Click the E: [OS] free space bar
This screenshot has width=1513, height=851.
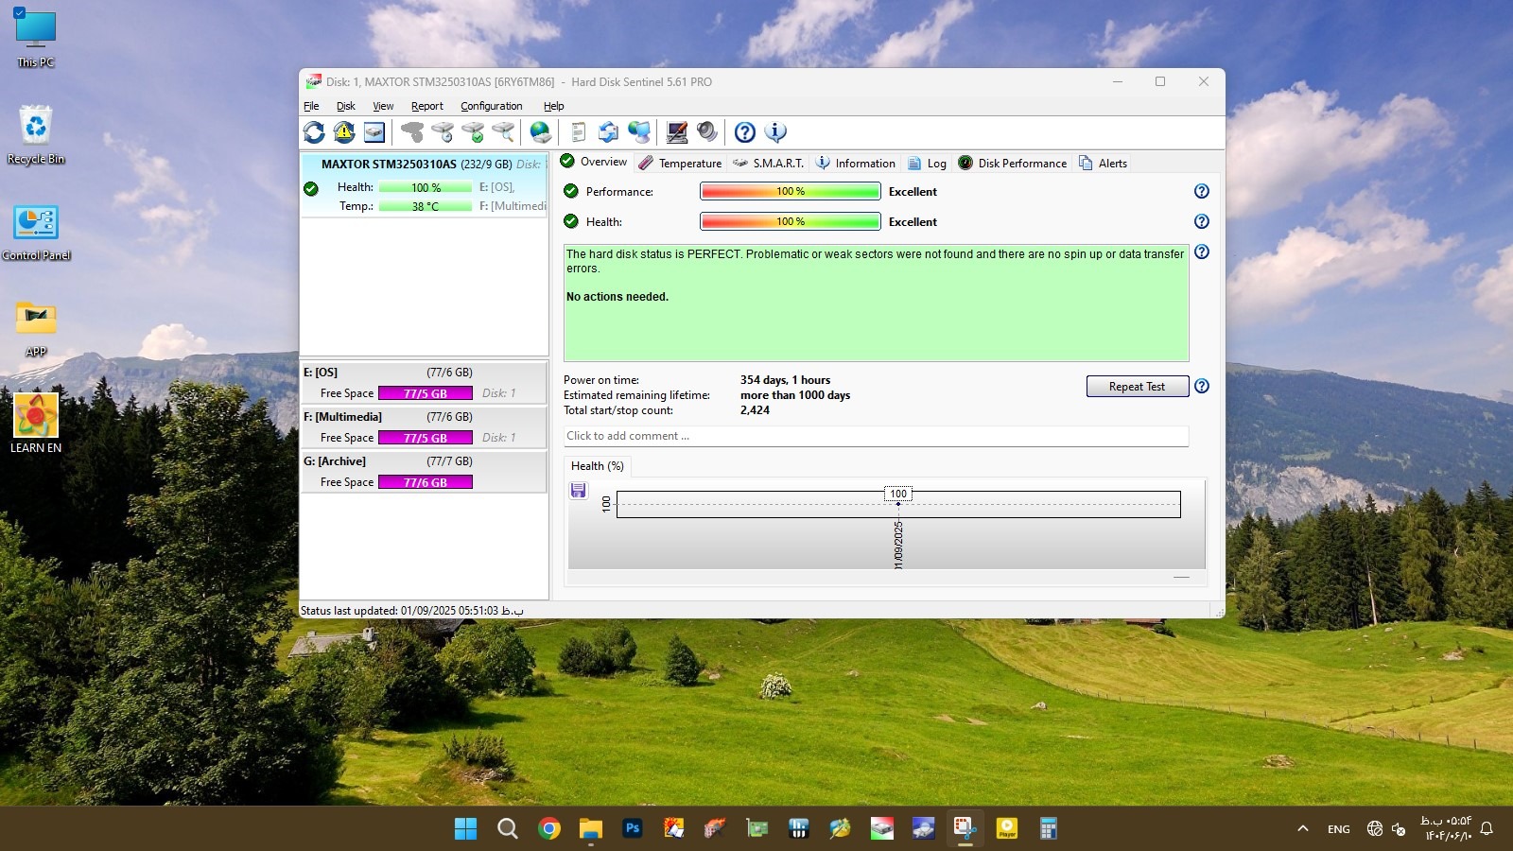[x=426, y=393]
